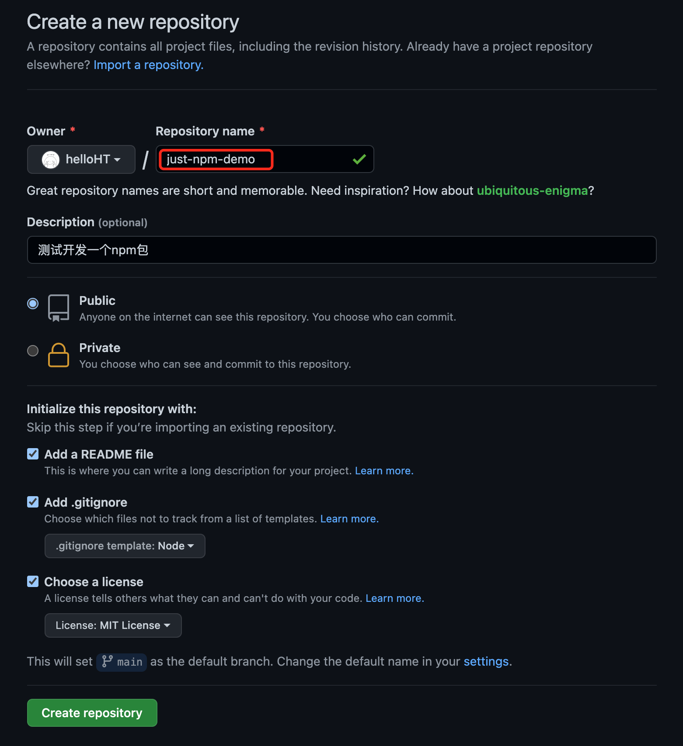This screenshot has height=746, width=683.
Task: Click the branch icon next to main
Action: [x=107, y=662]
